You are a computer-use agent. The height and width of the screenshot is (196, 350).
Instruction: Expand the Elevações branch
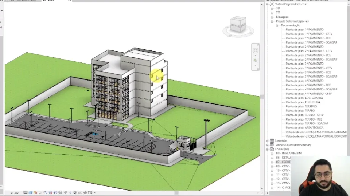(272, 17)
